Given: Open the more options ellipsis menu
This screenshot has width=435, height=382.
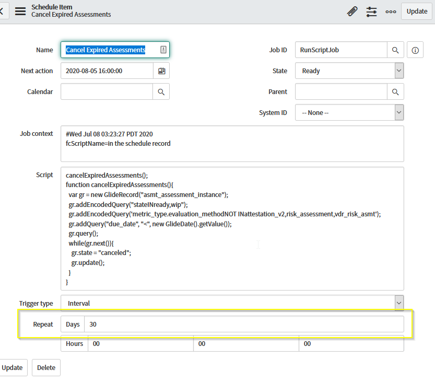Looking at the screenshot, I should coord(391,11).
